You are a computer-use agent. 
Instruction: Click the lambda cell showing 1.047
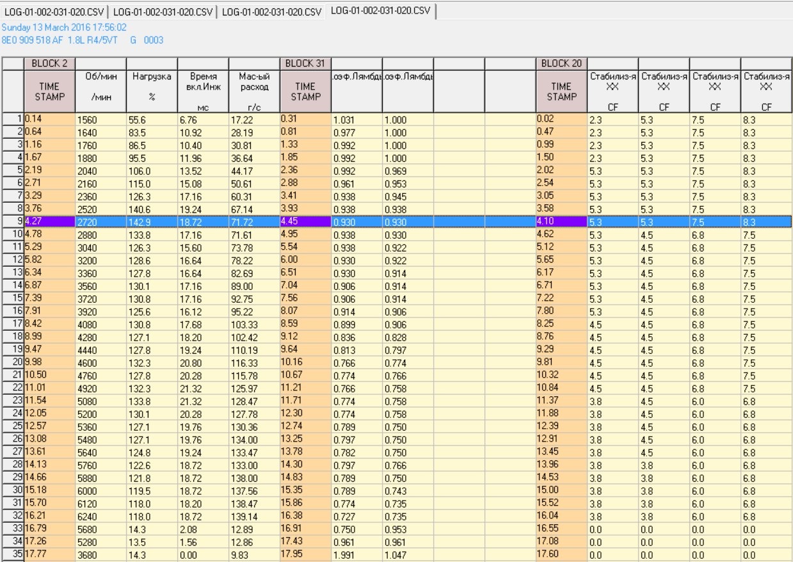[x=408, y=555]
